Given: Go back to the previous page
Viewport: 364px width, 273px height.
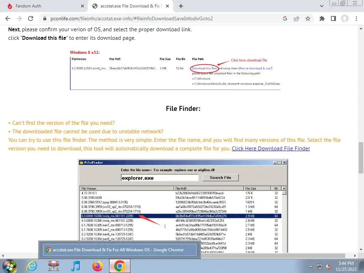Looking at the screenshot, I should tap(8, 18).
